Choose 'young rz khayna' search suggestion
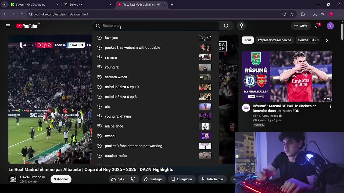344x193 pixels. point(155,116)
